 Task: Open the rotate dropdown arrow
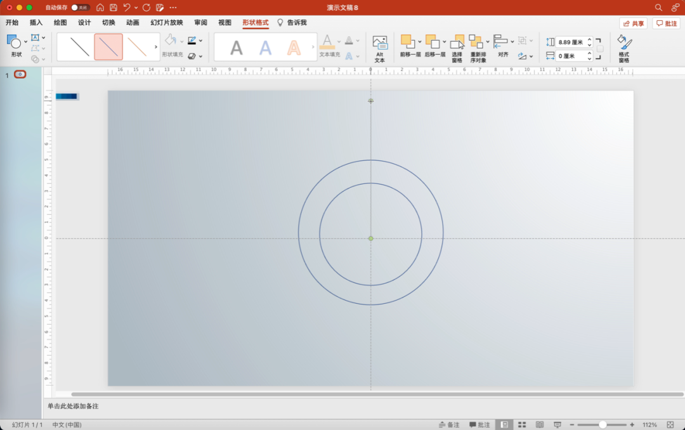[x=532, y=56]
